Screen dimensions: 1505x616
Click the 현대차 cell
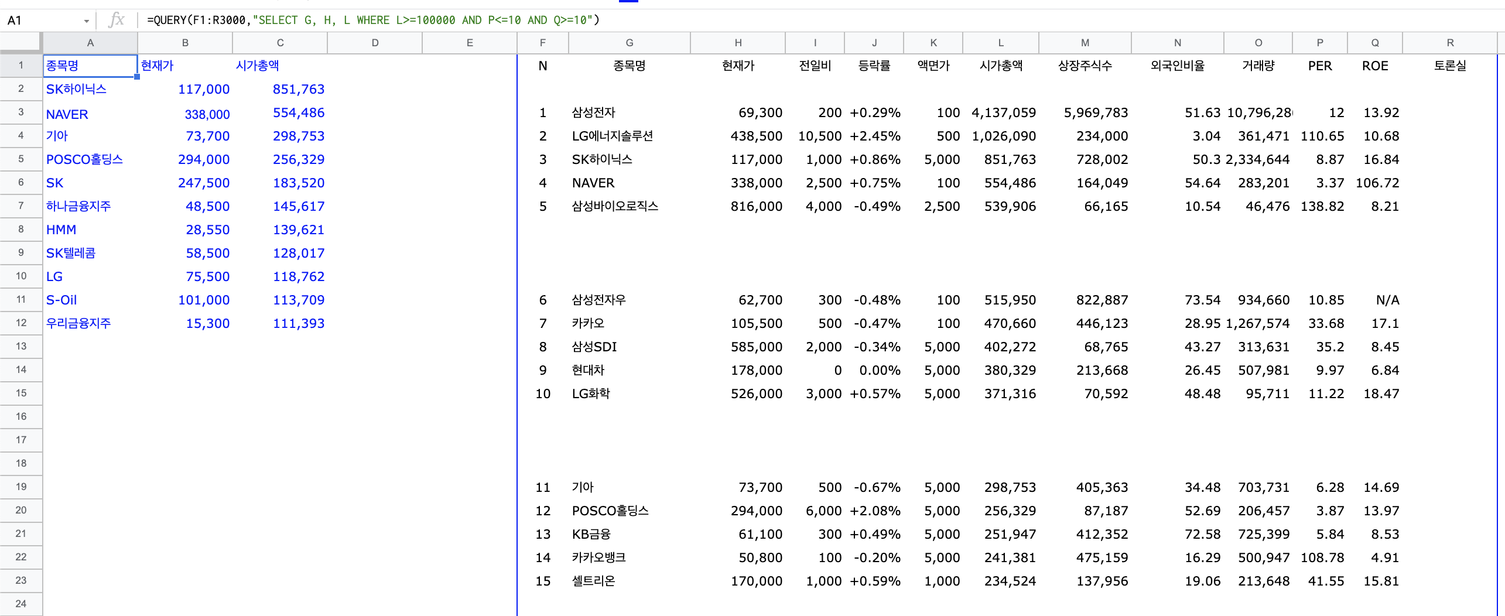pyautogui.click(x=630, y=370)
